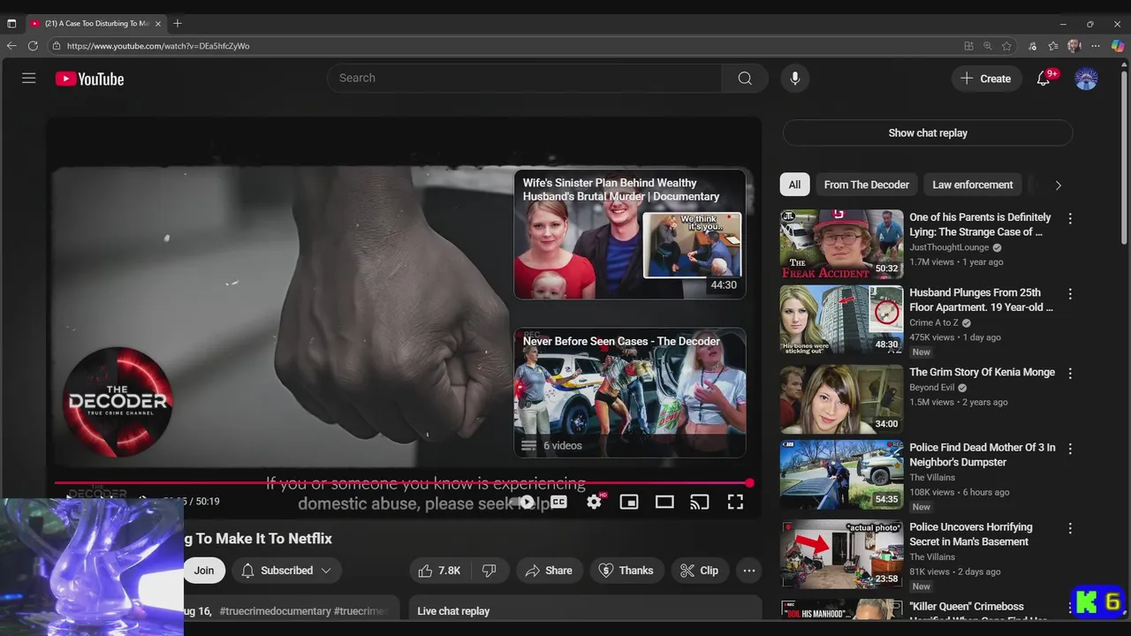Open options for 'Police Find Dead Mother' video

[x=1070, y=449]
